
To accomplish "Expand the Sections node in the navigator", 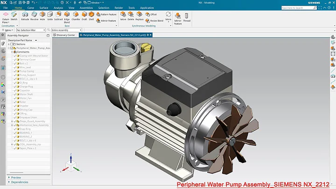I will tap(9, 44).
